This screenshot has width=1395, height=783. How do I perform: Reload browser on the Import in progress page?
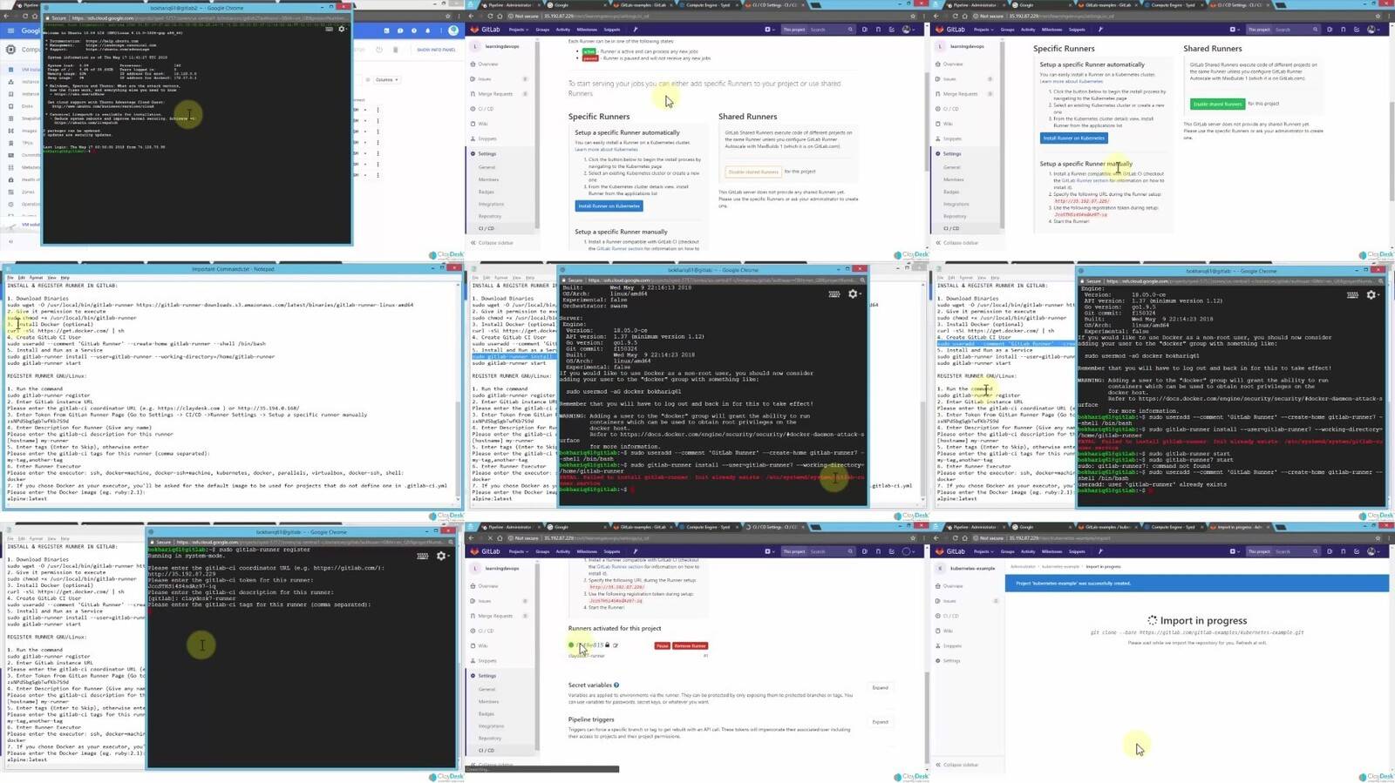click(x=955, y=538)
